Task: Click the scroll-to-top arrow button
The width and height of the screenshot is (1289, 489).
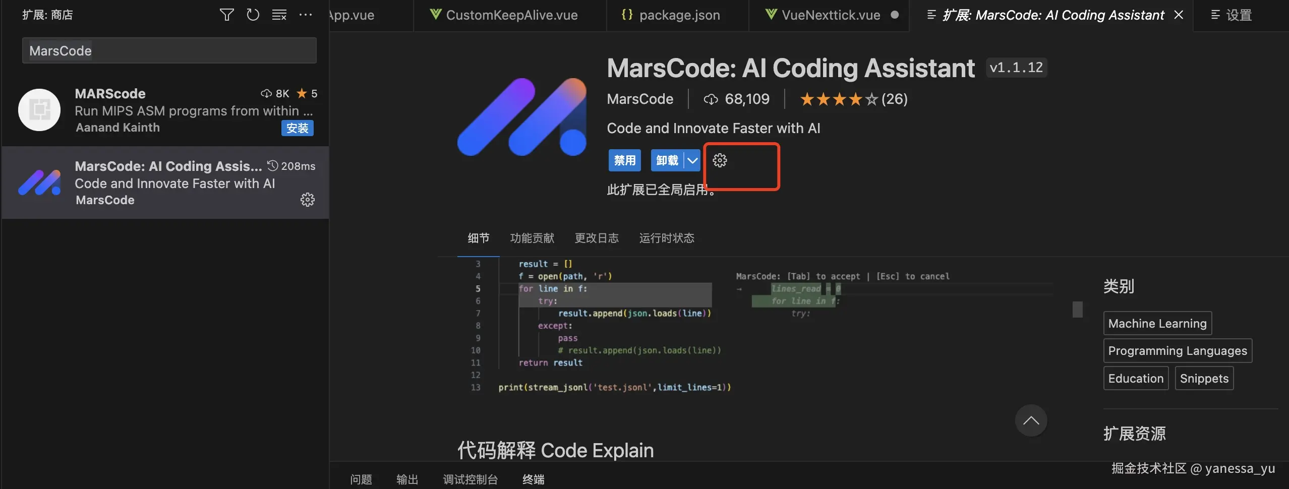Action: pyautogui.click(x=1031, y=420)
